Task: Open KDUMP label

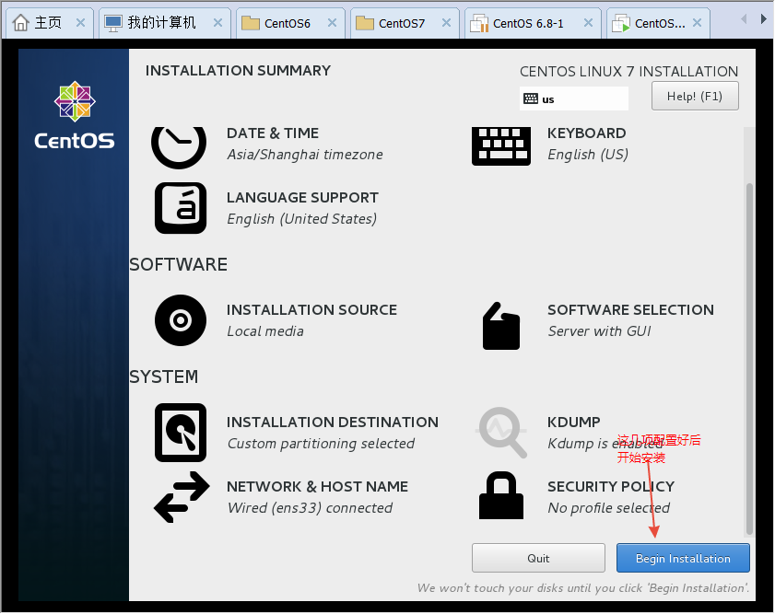Action: 574,422
